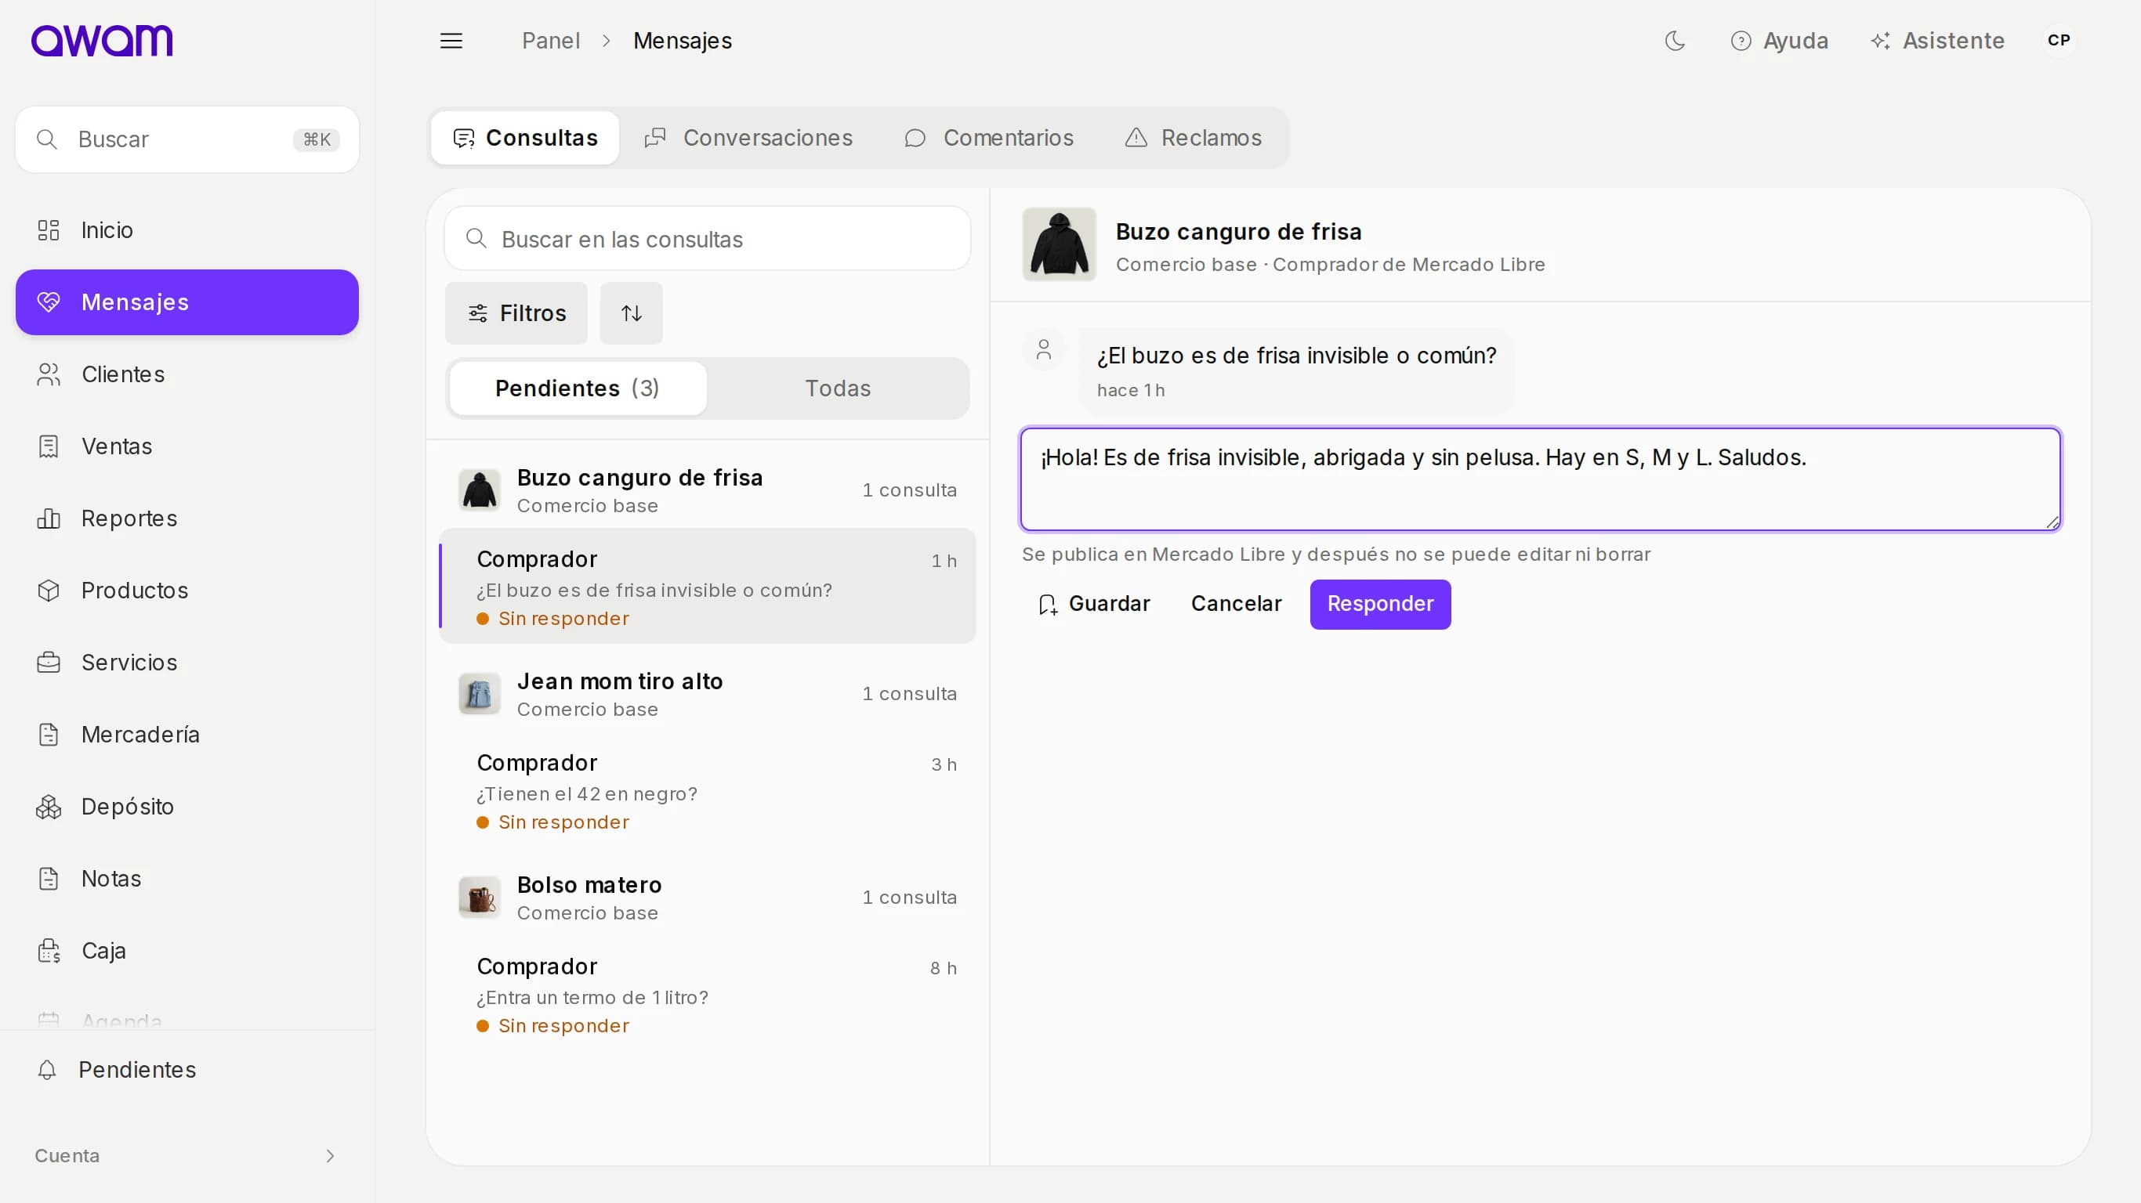
Task: Open Filtros options
Action: (x=516, y=313)
